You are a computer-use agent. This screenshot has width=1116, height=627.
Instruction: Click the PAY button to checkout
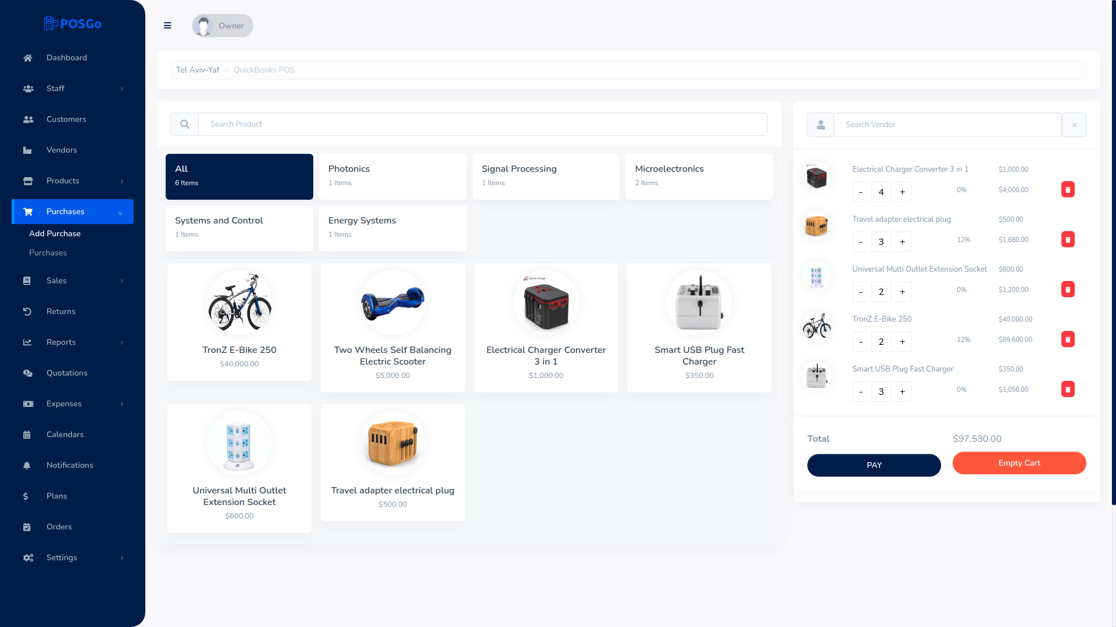click(x=874, y=464)
